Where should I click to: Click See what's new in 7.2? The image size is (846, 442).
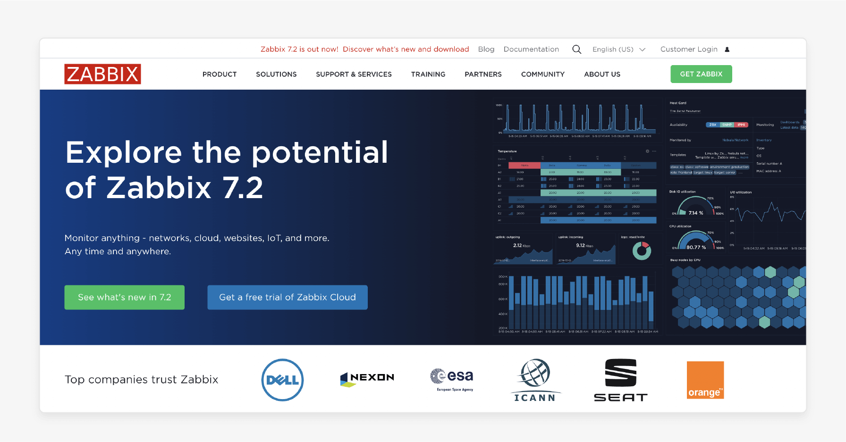click(x=124, y=297)
